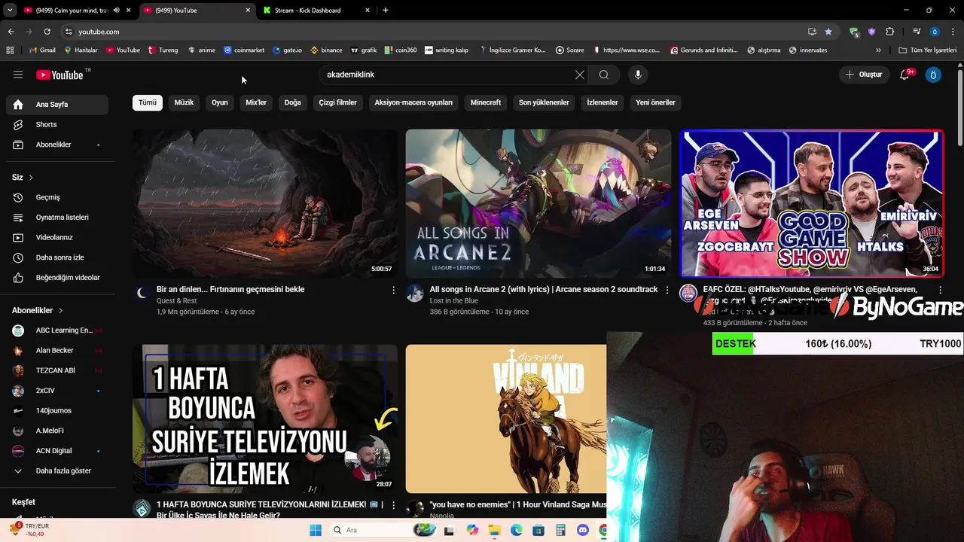
Task: Mute the 'Calm your mind' tab audio
Action: pyautogui.click(x=116, y=11)
